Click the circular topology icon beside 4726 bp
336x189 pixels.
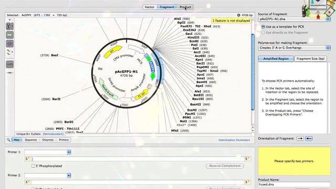coord(238,15)
